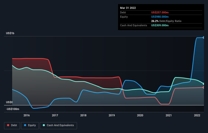Click the Equity row label in tooltip
Viewport: 208px width, 133px height.
124,17
